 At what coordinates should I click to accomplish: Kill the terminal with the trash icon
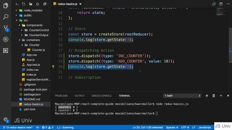coord(214,96)
